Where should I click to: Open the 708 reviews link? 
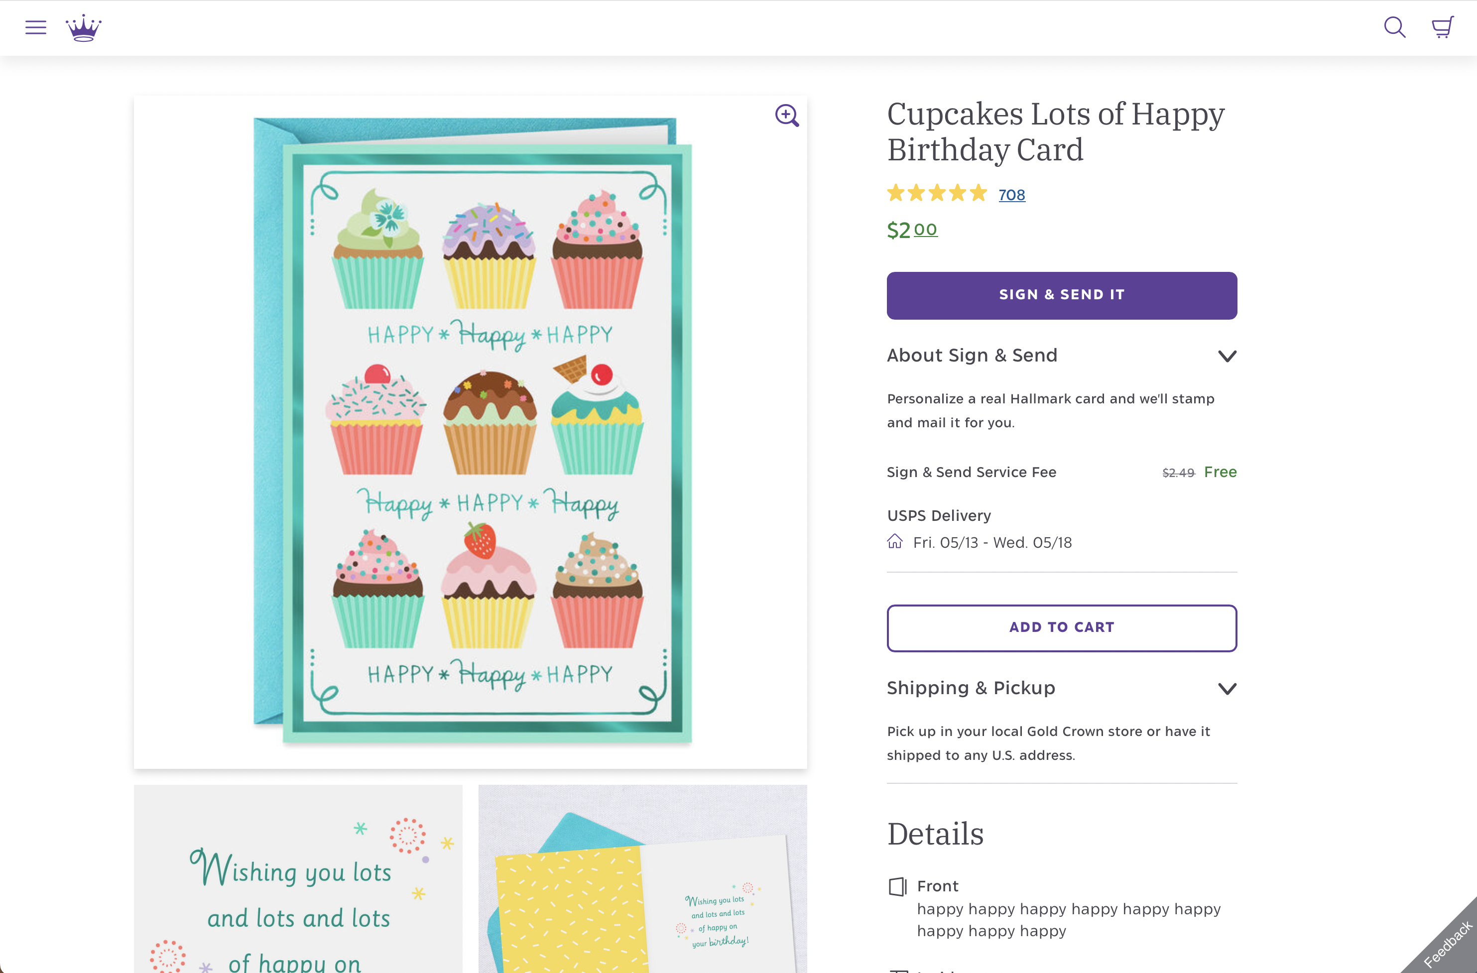pyautogui.click(x=1011, y=195)
